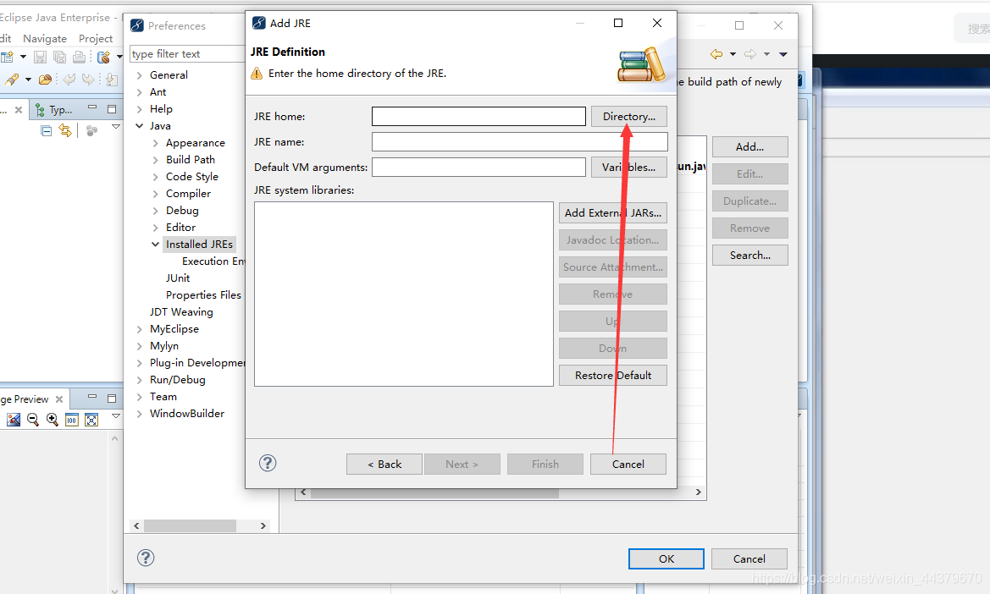The width and height of the screenshot is (990, 594).
Task: Expand the MyEclipse preferences node
Action: [x=140, y=329]
